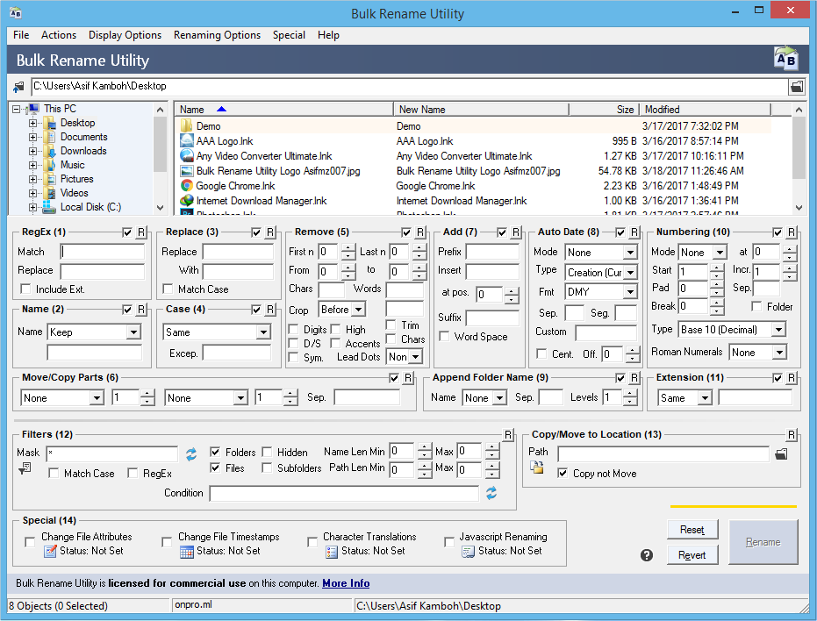Click the Reset button

coord(692,530)
